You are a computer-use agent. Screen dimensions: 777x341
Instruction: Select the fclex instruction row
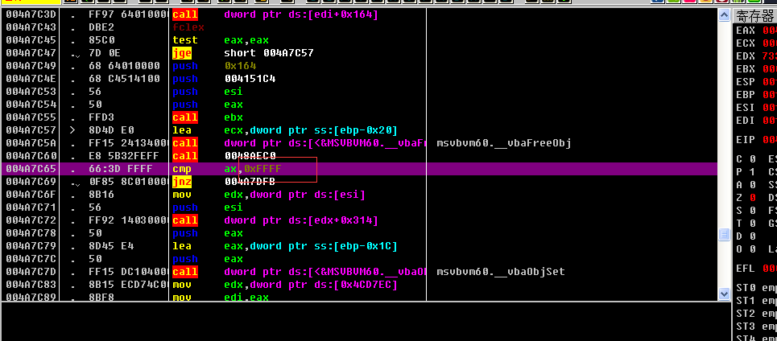coord(185,27)
